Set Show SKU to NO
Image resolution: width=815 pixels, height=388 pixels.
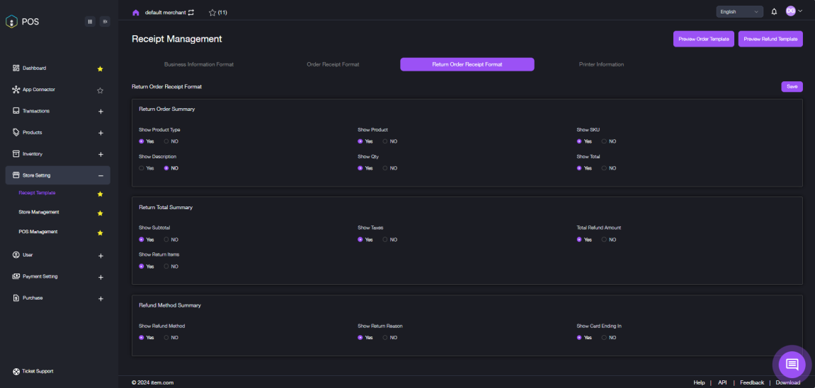[604, 141]
